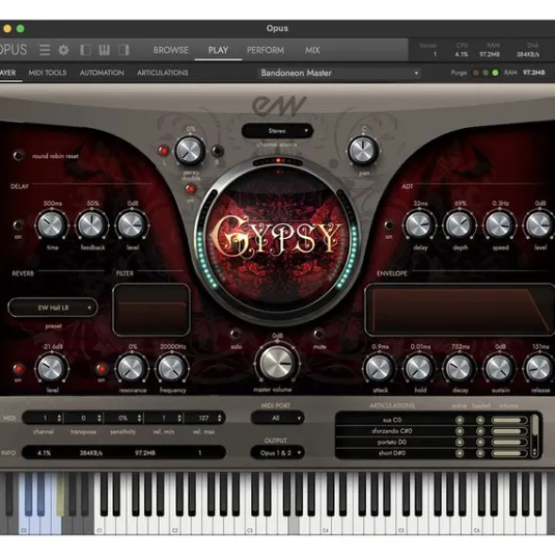The image size is (555, 556).
Task: Click the sus C0 volume slider
Action: pos(509,421)
